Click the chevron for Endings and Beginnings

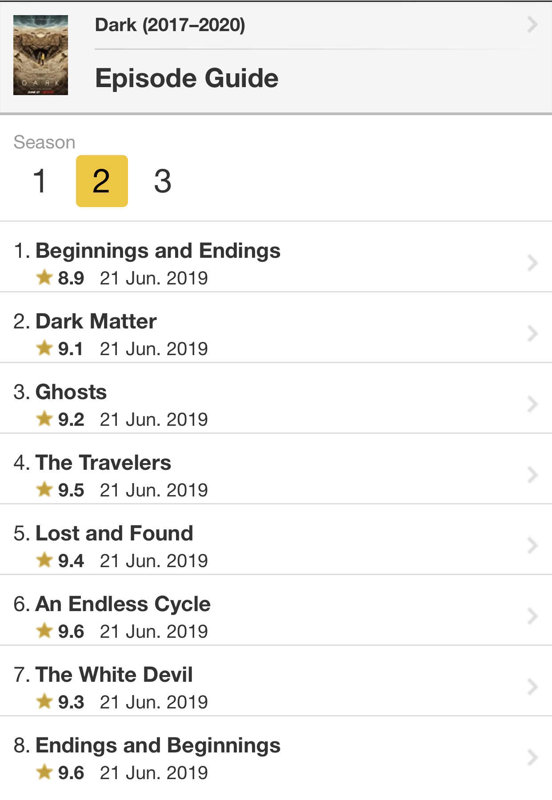[532, 757]
